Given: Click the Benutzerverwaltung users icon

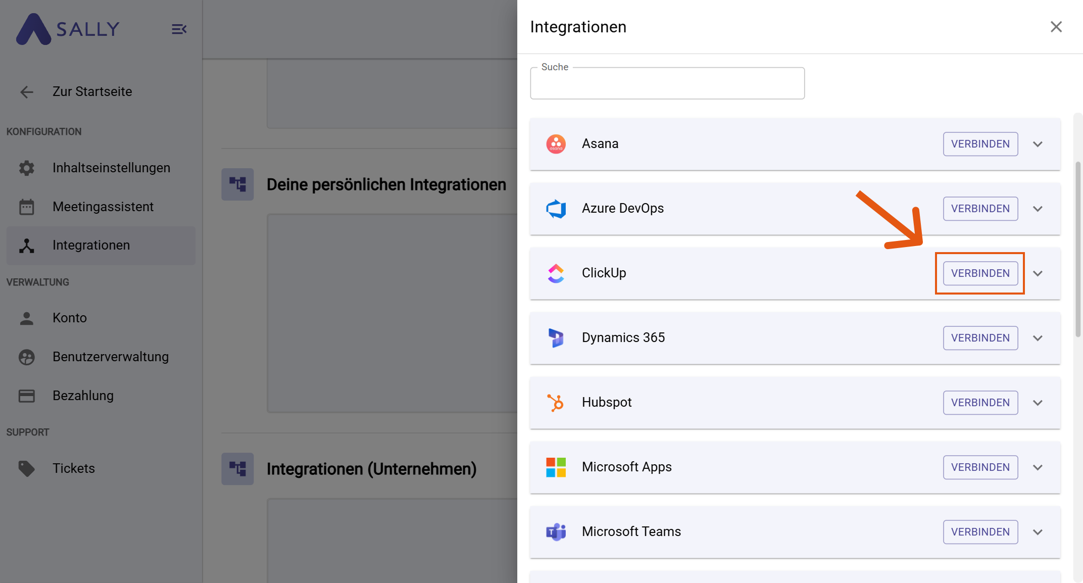Looking at the screenshot, I should pyautogui.click(x=27, y=357).
